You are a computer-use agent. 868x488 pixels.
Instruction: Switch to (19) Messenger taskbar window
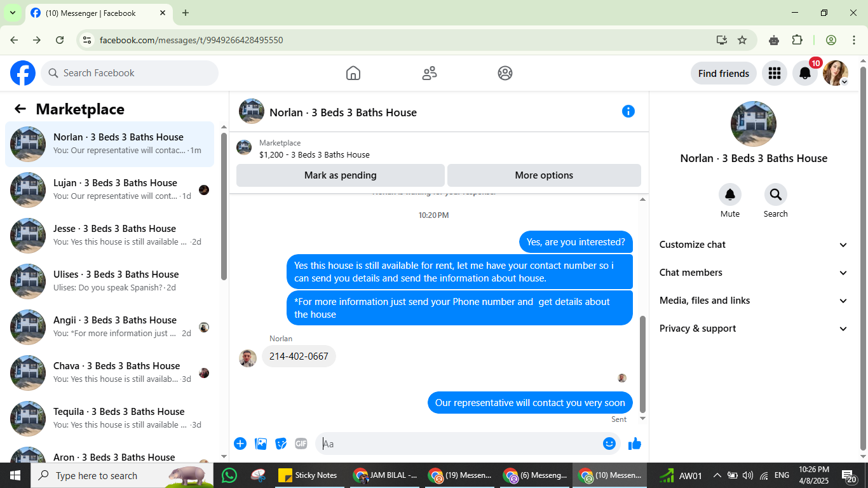[460, 475]
